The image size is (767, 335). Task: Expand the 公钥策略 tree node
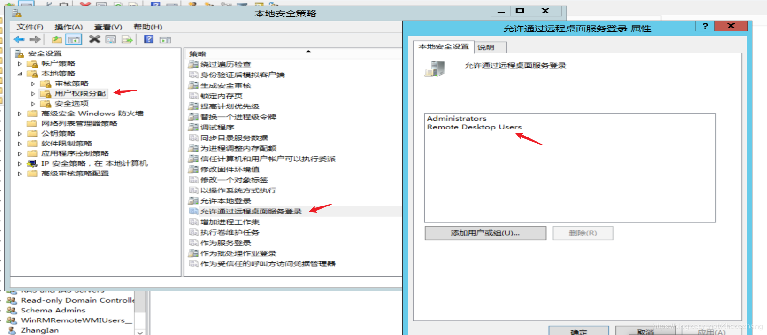click(x=20, y=134)
